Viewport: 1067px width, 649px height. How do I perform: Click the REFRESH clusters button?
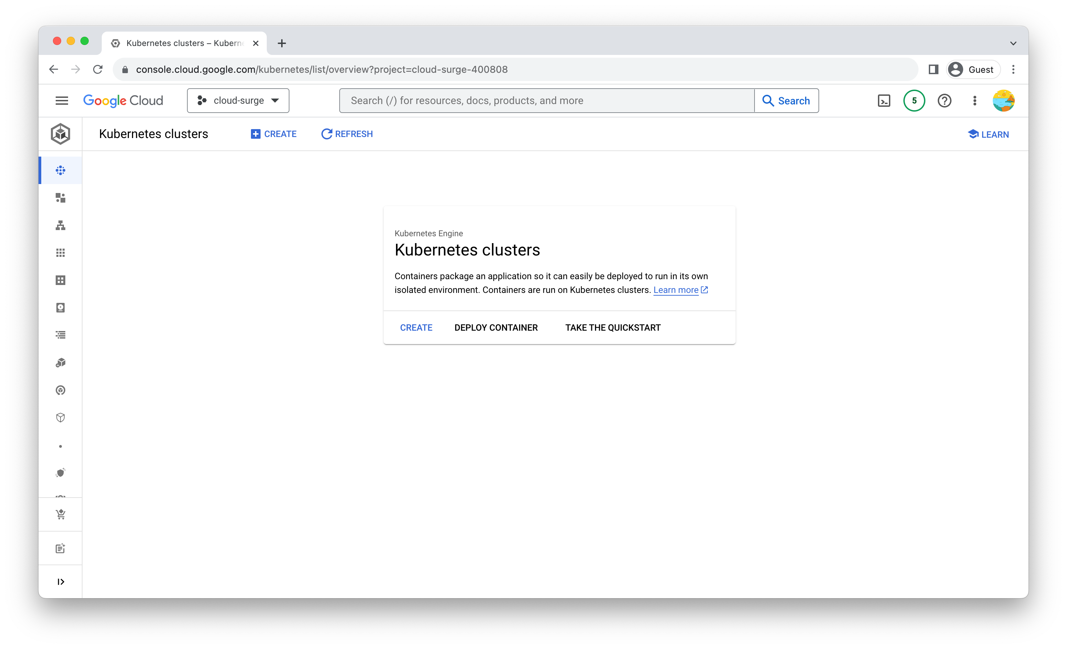tap(346, 134)
